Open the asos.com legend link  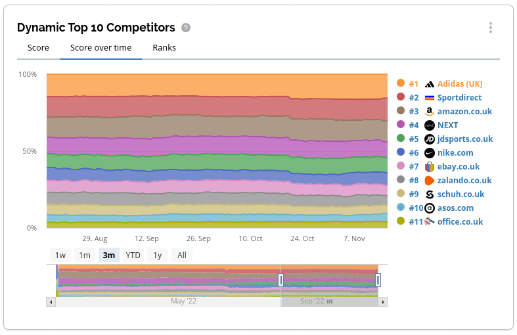(x=456, y=208)
